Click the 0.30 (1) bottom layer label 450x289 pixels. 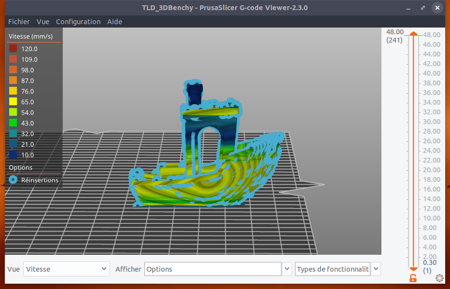click(x=429, y=266)
